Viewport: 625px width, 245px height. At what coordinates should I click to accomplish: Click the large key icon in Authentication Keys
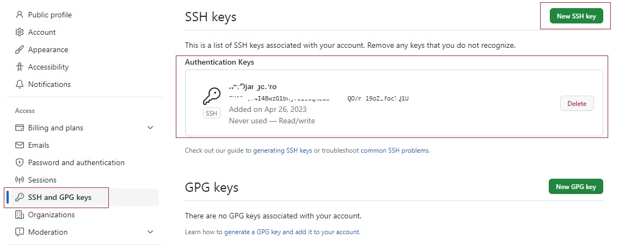tap(211, 97)
